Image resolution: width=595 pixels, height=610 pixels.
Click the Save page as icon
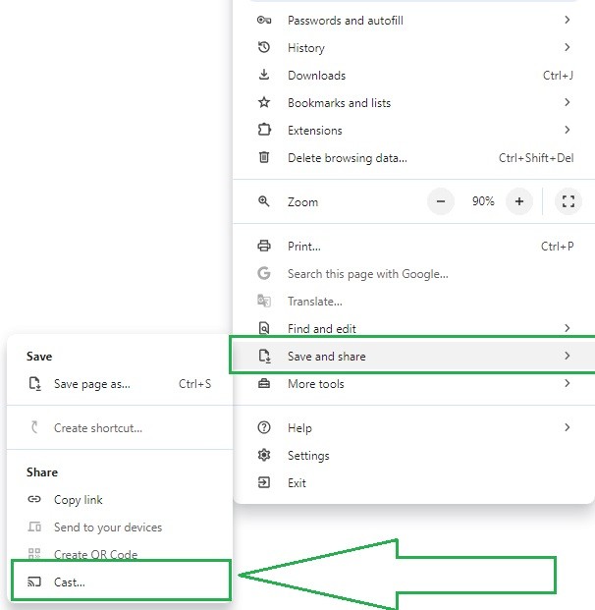coord(35,384)
